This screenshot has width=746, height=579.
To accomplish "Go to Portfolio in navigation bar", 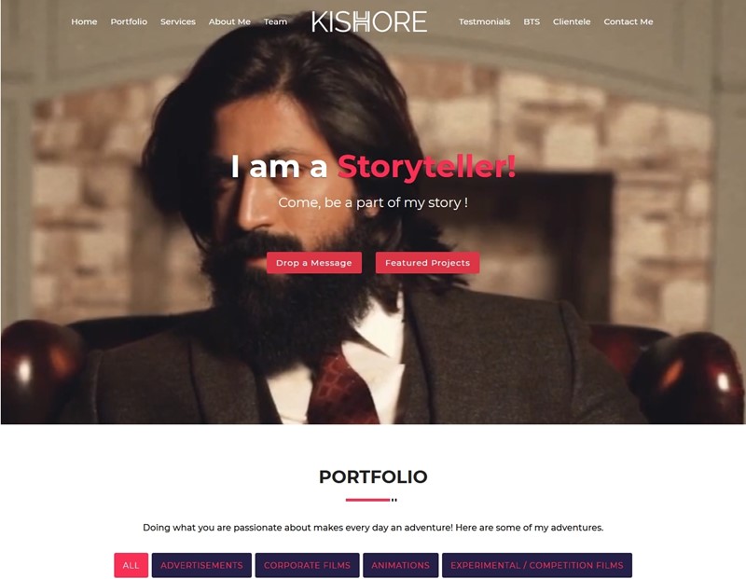I will click(129, 21).
